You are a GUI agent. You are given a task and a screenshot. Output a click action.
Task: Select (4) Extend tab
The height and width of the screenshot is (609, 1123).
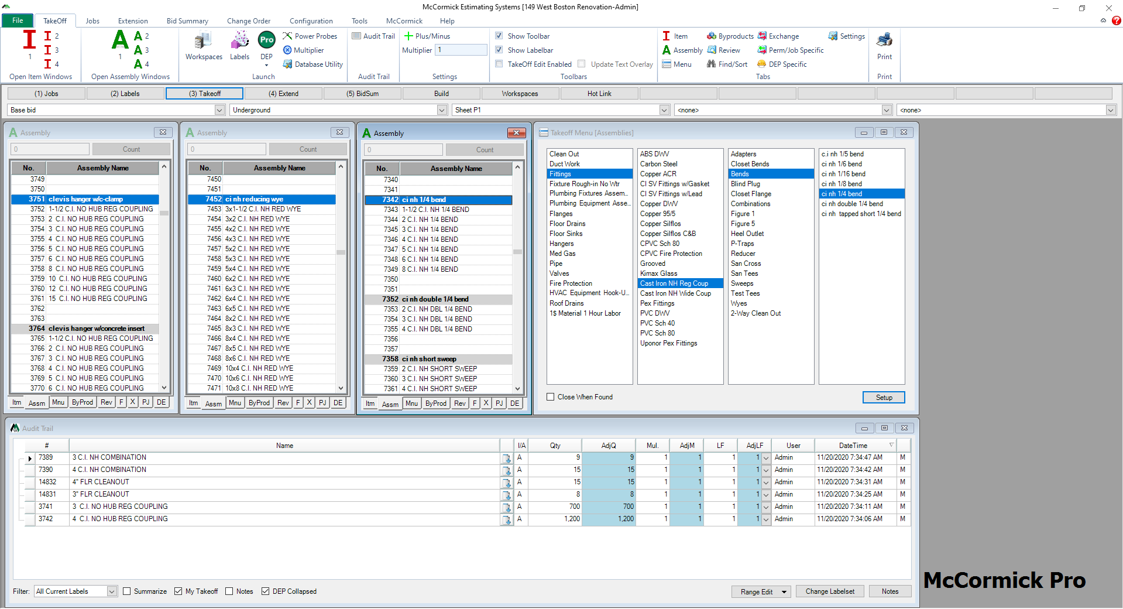283,94
